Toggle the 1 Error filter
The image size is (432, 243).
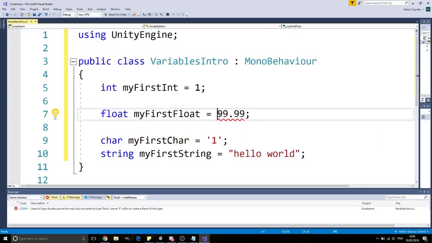(52, 197)
